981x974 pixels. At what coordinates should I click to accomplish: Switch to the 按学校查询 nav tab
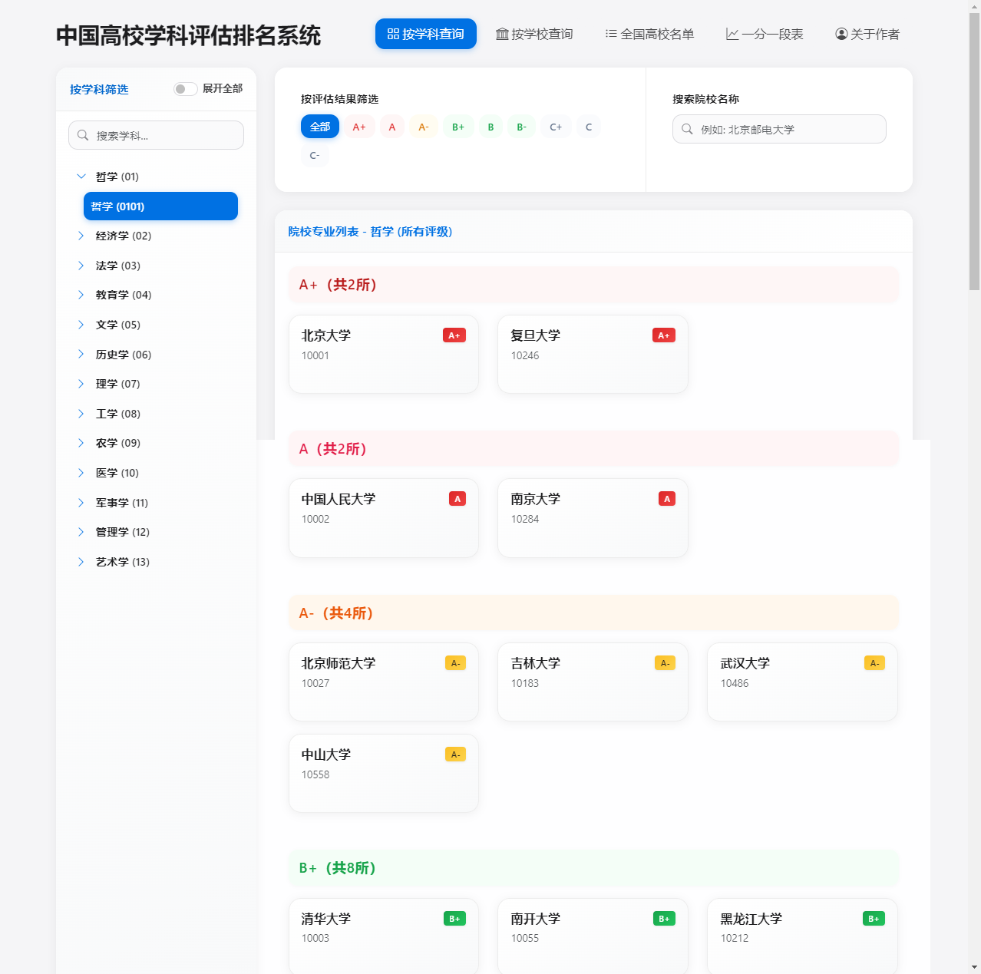point(534,34)
